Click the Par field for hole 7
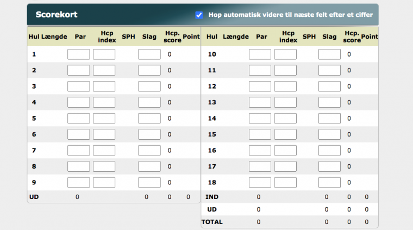This screenshot has width=413, height=230. [x=78, y=151]
